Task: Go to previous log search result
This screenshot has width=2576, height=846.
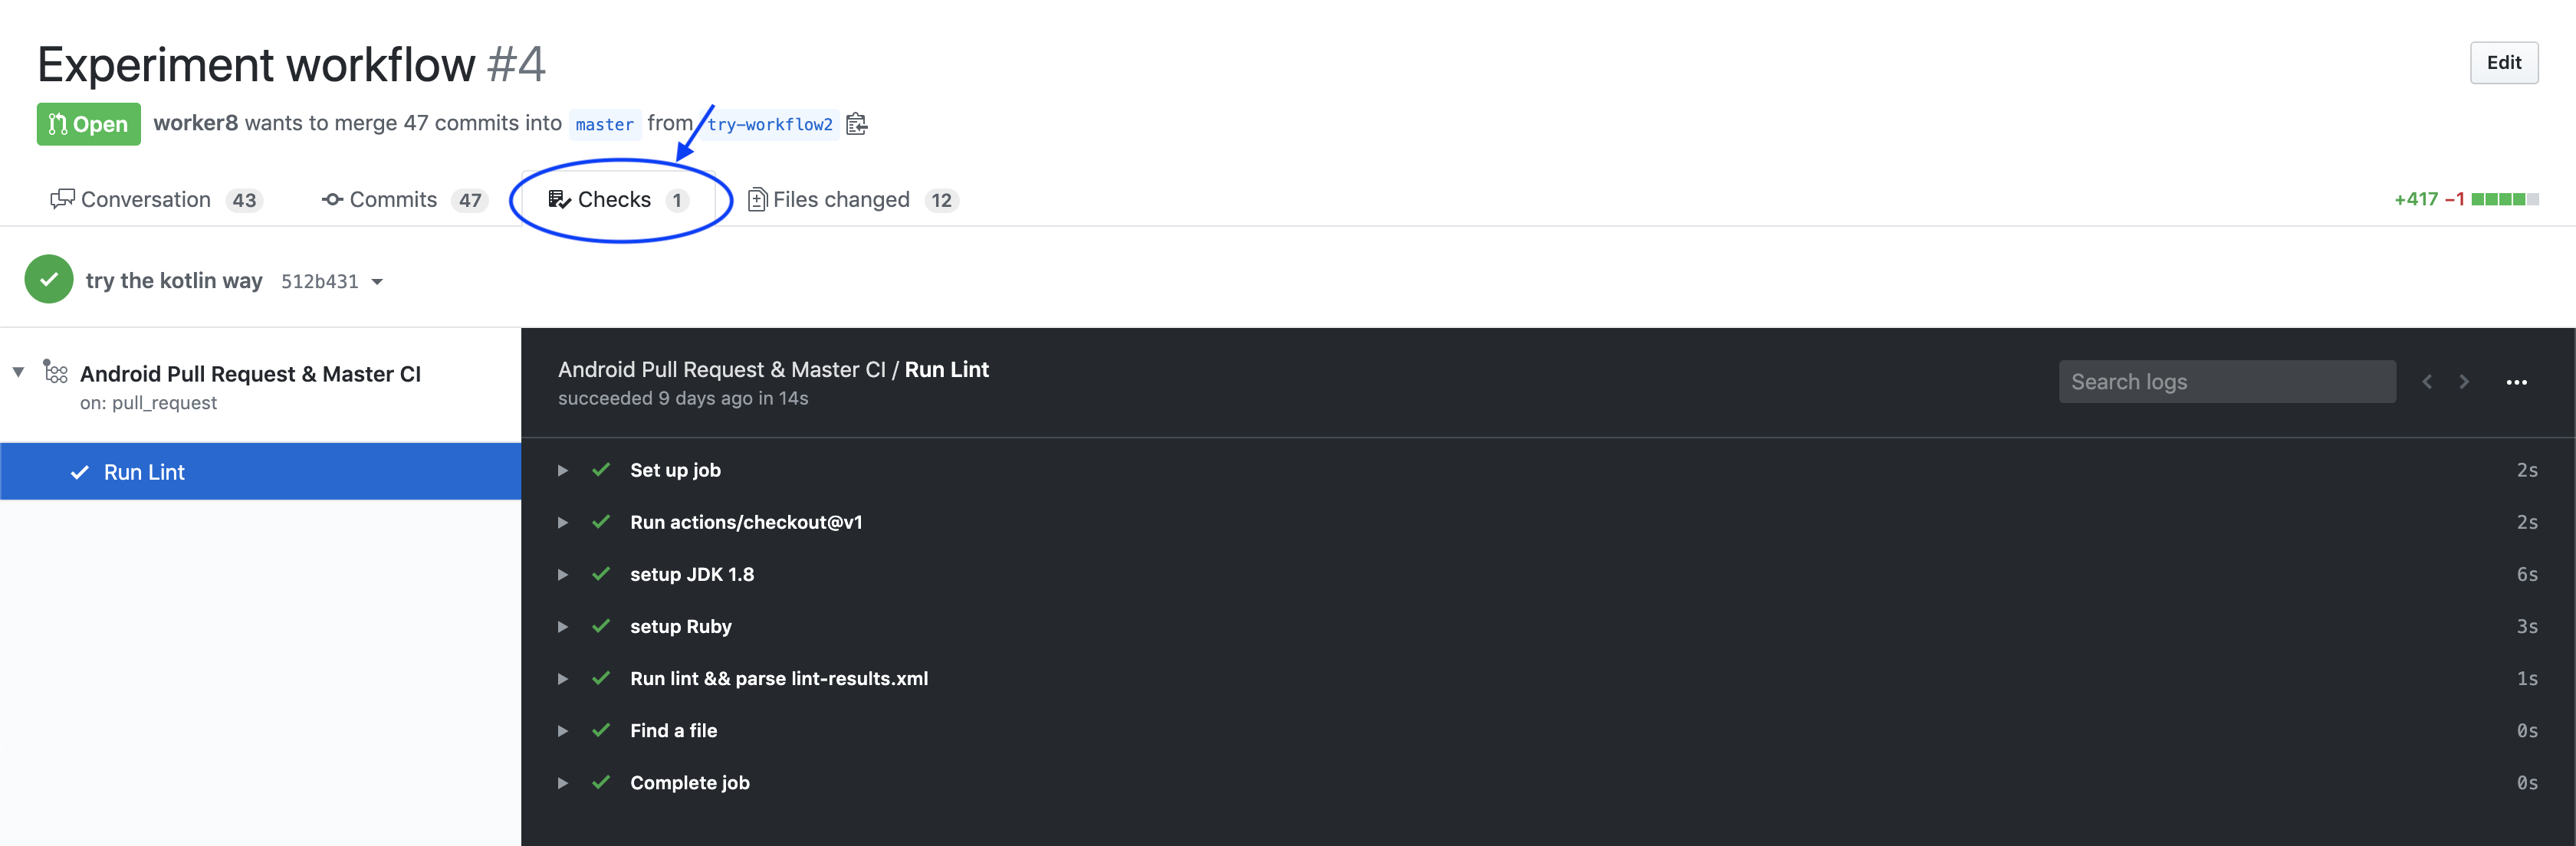Action: (2427, 382)
